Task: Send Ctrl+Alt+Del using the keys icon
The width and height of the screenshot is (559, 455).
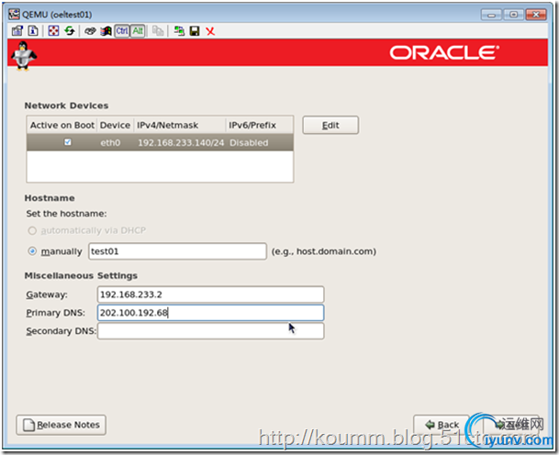Action: (x=90, y=31)
